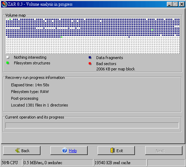The width and height of the screenshot is (186, 167).
Task: Click the red Bad sectors legend square
Action: coord(90,64)
